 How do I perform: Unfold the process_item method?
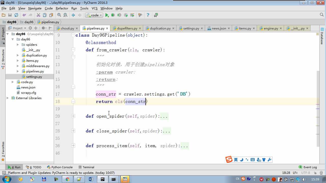[x=73, y=146]
